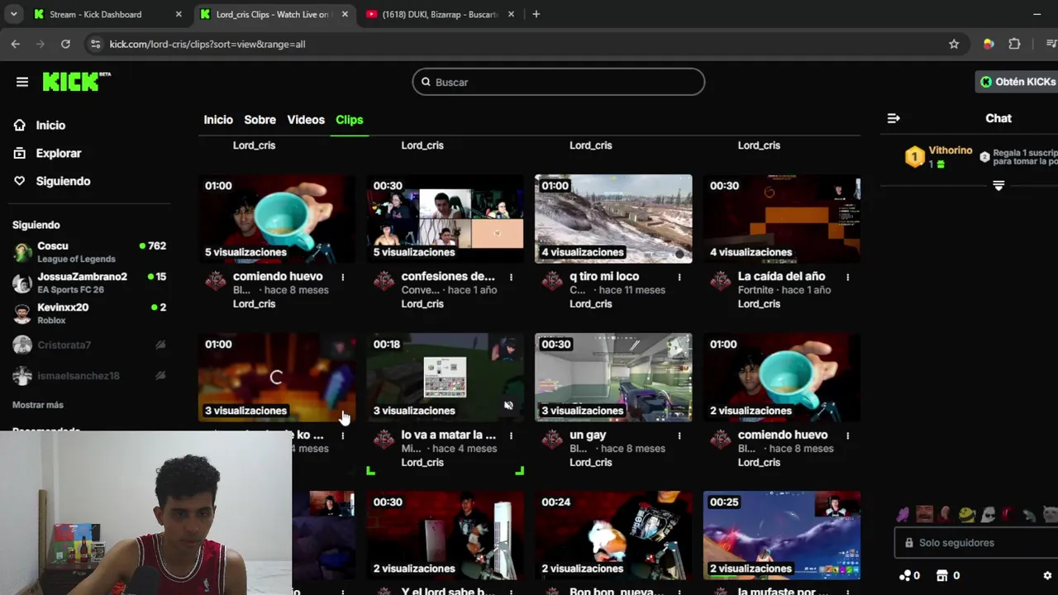
Task: Click the Buscar search field
Action: [559, 82]
